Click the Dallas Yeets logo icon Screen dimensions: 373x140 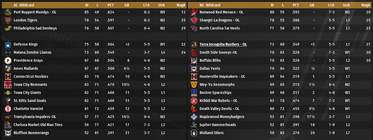pyautogui.click(x=194, y=68)
